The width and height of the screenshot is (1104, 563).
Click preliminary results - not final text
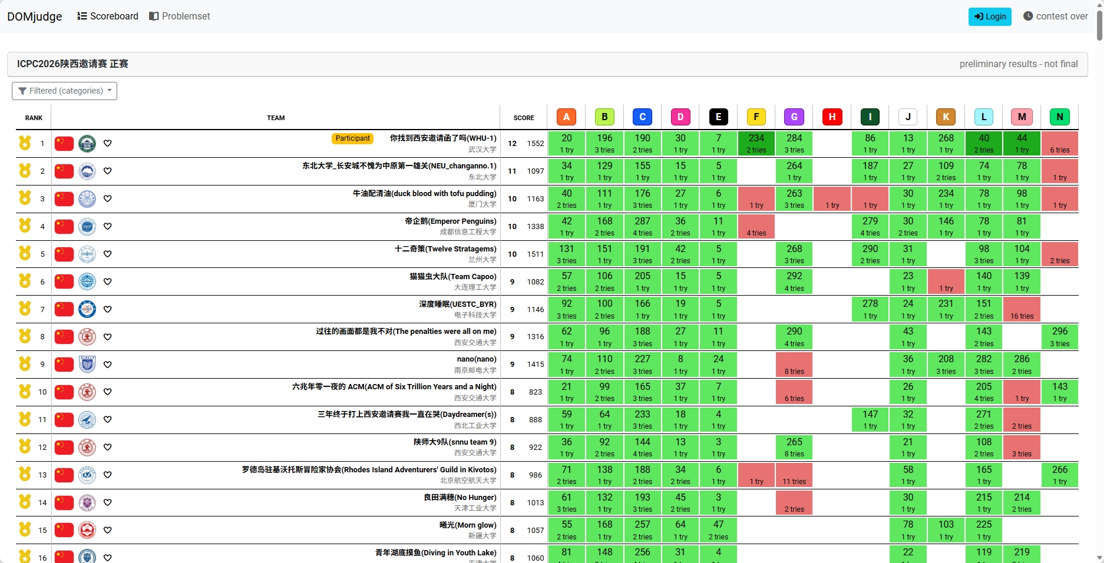pos(1019,64)
